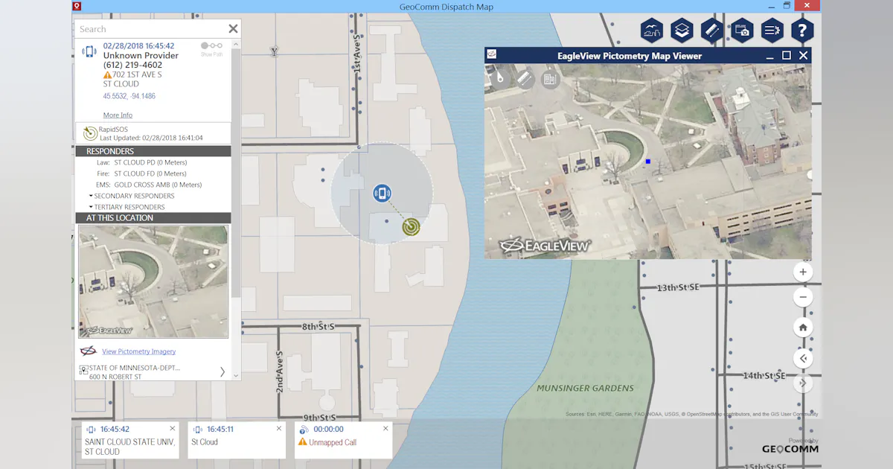Screen dimensions: 893x469
Task: Click the At This Location aerial thumbnail
Action: coord(153,282)
